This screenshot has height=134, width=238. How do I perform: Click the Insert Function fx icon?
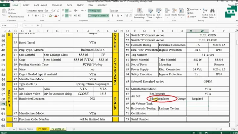[x=38, y=25]
